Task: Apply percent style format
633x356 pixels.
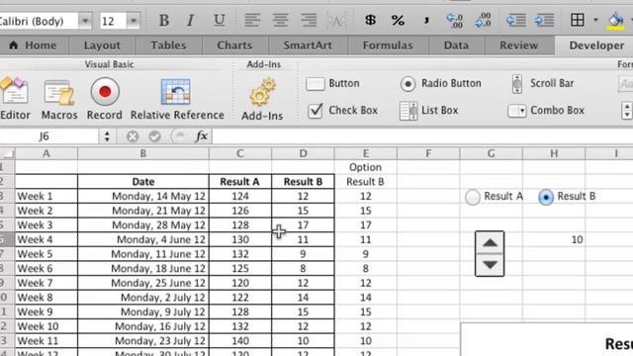Action: pyautogui.click(x=398, y=20)
